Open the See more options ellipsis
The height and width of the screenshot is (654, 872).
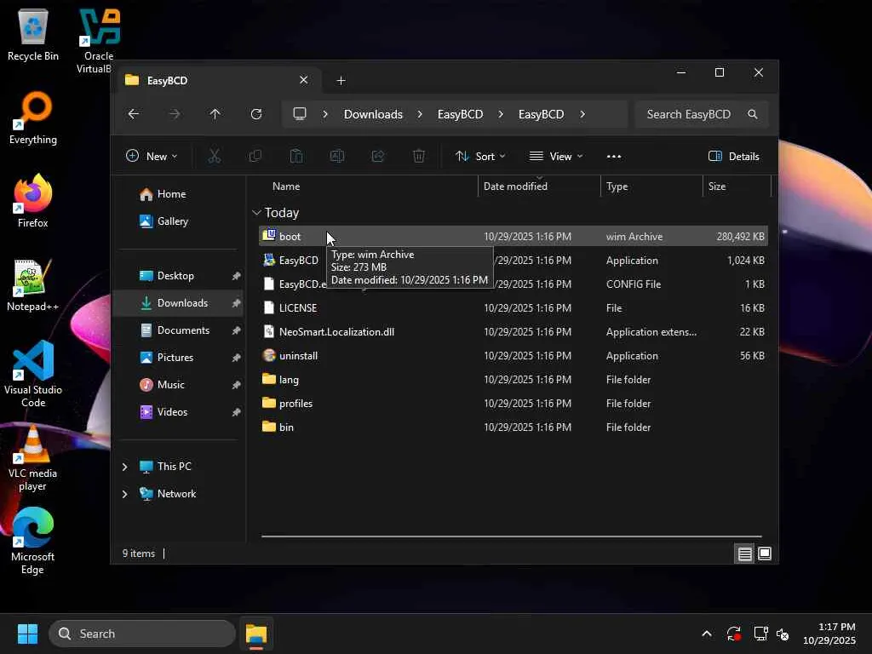[613, 156]
